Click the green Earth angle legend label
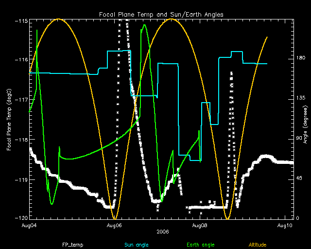The height and width of the screenshot is (249, 311). pyautogui.click(x=200, y=245)
